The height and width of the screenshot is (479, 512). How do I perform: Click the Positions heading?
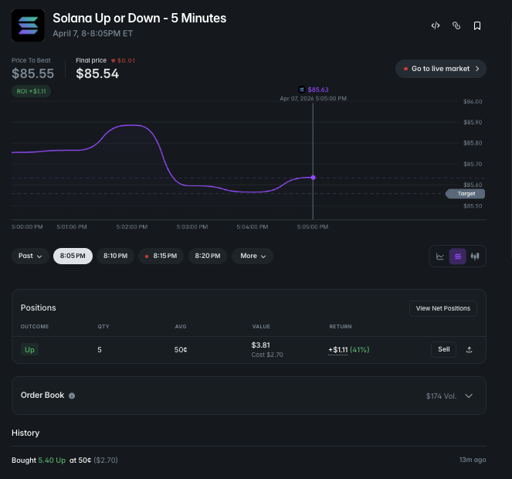tap(38, 307)
